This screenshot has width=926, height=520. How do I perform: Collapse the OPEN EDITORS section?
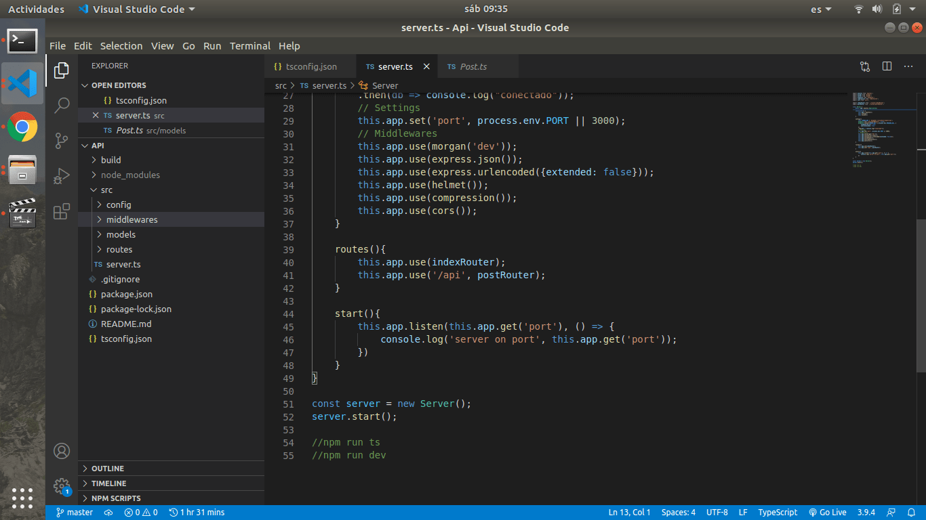click(x=119, y=85)
